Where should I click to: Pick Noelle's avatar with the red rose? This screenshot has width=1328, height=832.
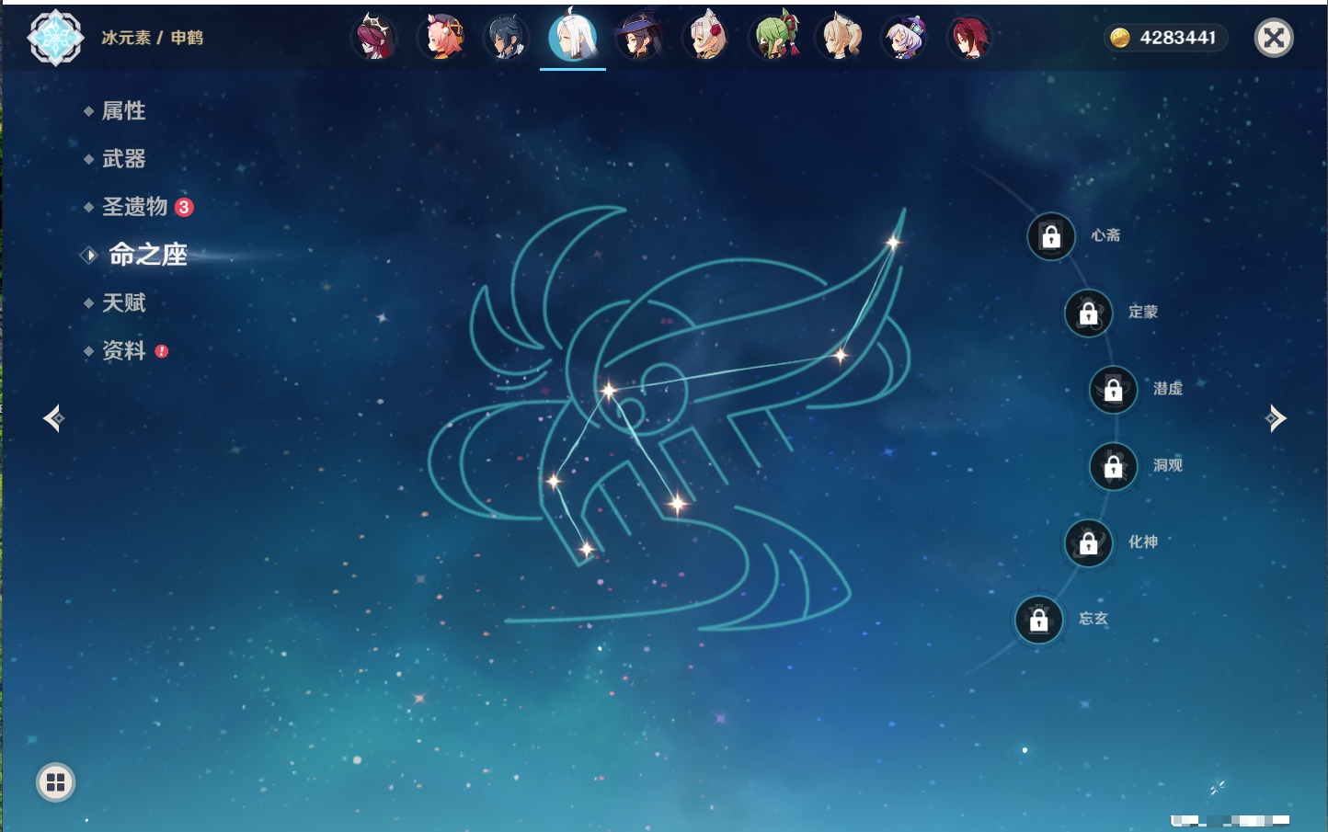pos(705,38)
